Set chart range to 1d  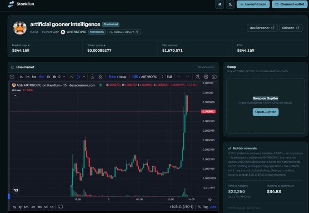pos(52,207)
